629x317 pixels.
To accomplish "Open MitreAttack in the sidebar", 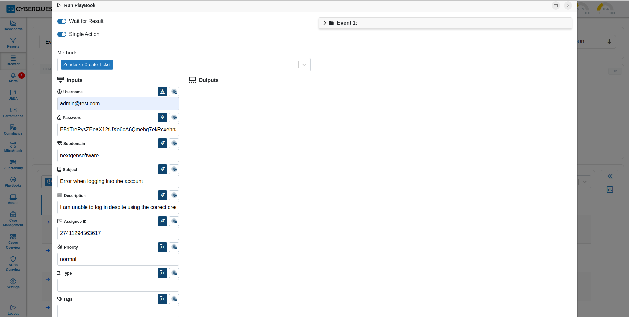I will (x=13, y=147).
